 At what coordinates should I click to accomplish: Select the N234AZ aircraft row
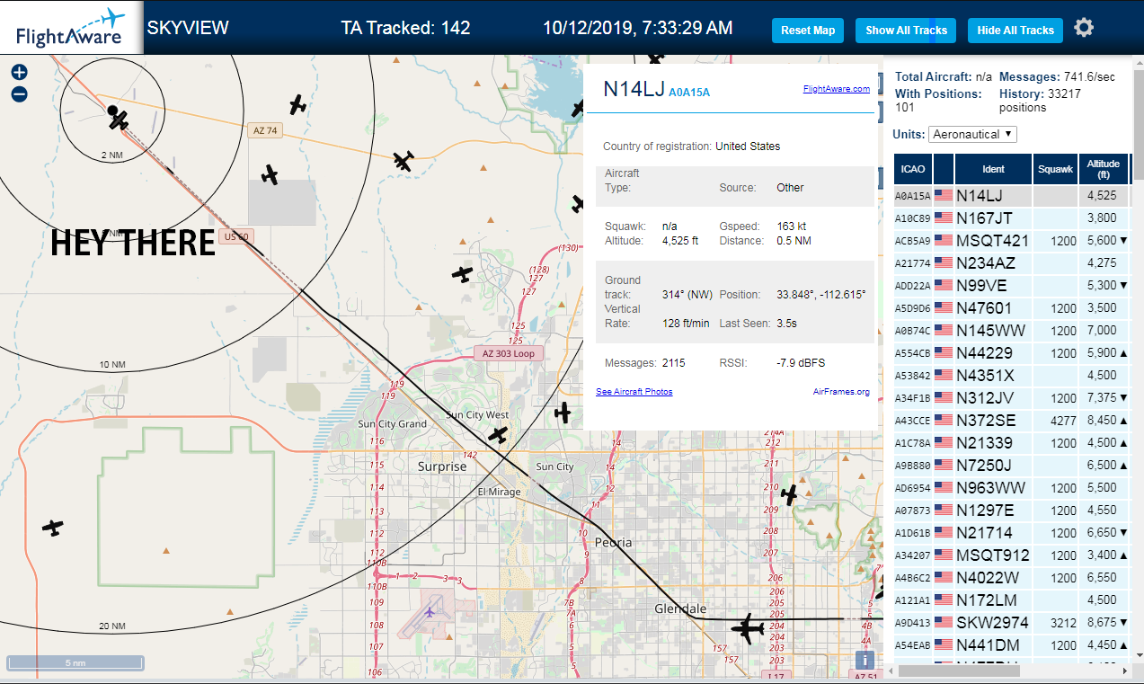1011,262
